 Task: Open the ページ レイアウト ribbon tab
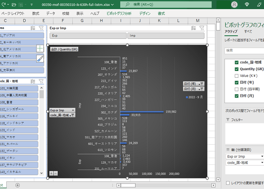point(13,13)
